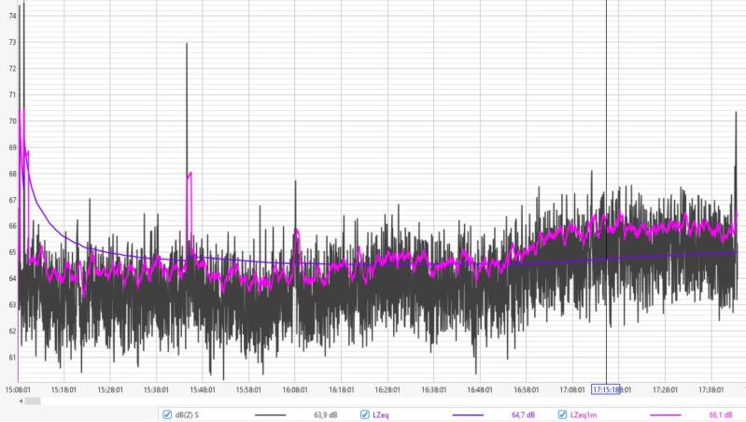Click the LZeq legend label

click(x=381, y=415)
